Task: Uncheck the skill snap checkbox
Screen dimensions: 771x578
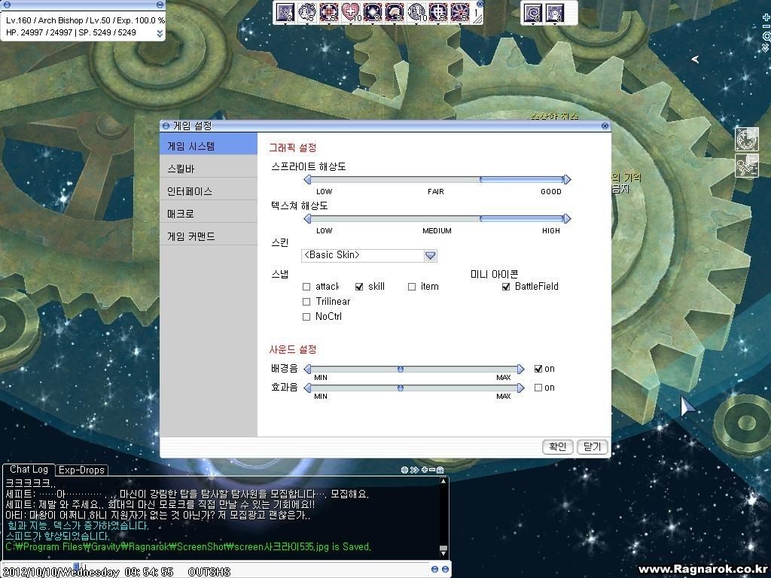Action: point(358,286)
